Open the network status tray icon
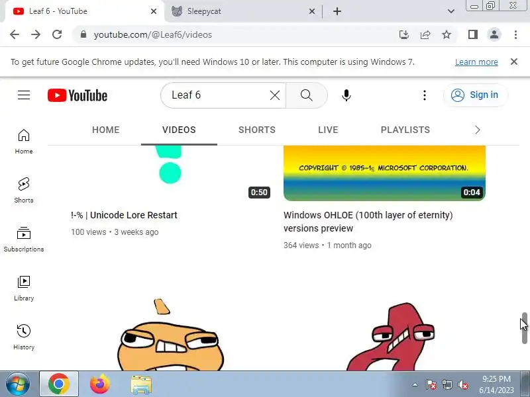 click(x=447, y=384)
